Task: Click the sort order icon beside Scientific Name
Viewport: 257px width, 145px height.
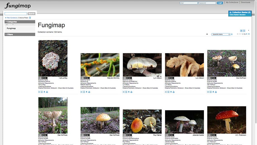Action: pos(232,34)
